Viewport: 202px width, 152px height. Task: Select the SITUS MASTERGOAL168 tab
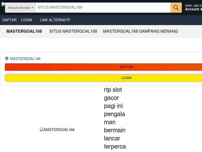click(73, 31)
